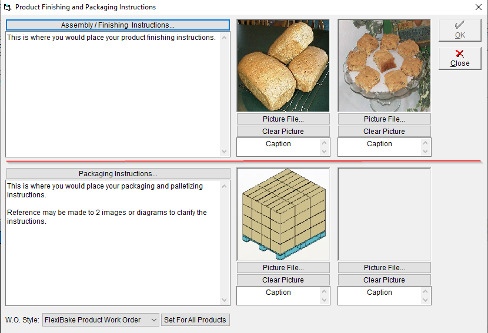The height and width of the screenshot is (333, 488).
Task: Choose Picture File for cake squares image
Action: click(x=385, y=119)
